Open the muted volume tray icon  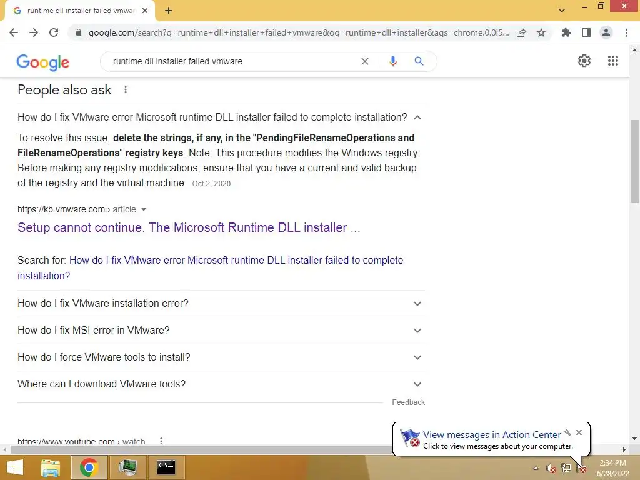(551, 468)
